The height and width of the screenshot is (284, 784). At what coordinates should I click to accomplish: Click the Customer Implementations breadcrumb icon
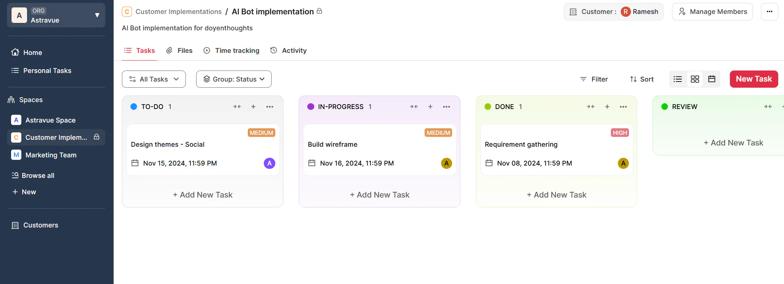pos(127,11)
